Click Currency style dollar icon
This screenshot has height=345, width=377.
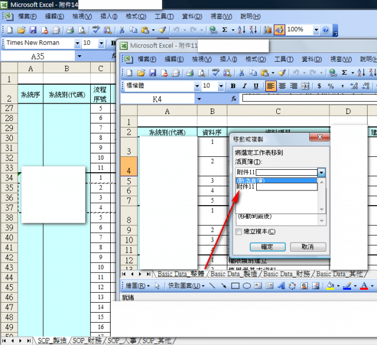click(319, 86)
